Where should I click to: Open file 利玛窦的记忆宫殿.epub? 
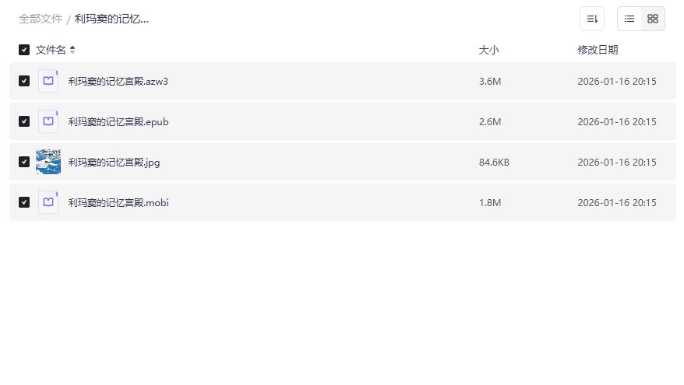(x=118, y=121)
